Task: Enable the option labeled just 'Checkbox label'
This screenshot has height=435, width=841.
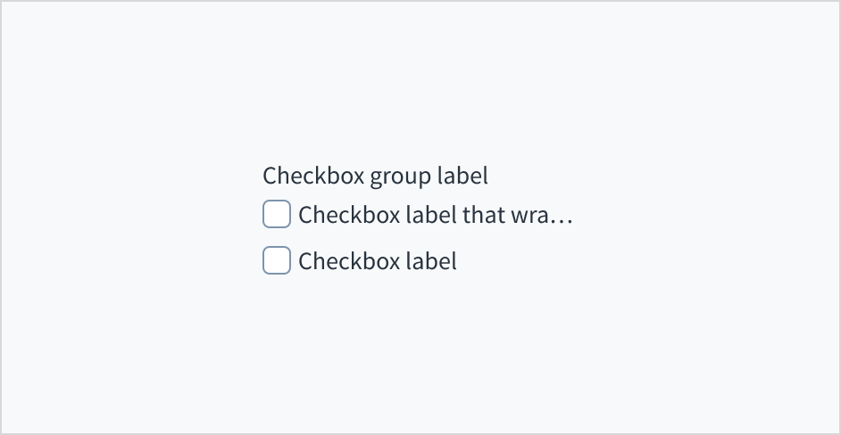Action: (277, 261)
